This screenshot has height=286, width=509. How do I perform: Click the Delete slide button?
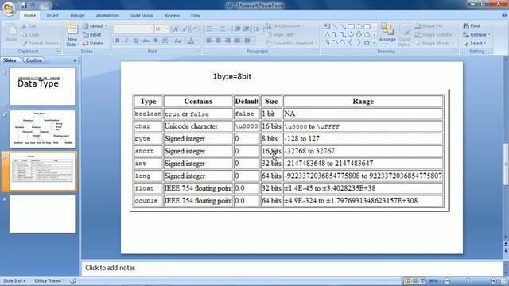tap(93, 43)
